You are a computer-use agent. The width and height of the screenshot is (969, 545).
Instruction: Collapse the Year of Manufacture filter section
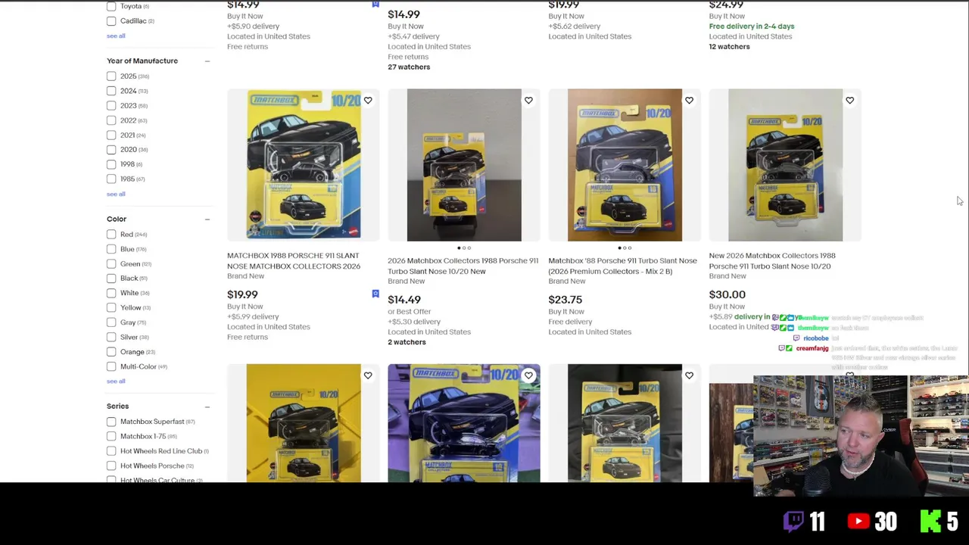click(x=207, y=61)
